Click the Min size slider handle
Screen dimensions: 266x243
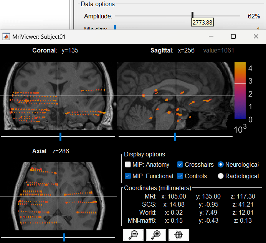point(115,27)
